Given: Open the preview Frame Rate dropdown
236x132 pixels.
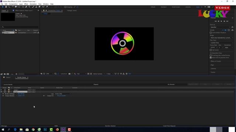Looking at the screenshot, I should pos(214,48).
